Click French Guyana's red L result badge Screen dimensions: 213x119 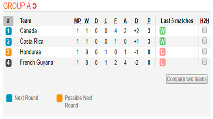tap(162, 63)
